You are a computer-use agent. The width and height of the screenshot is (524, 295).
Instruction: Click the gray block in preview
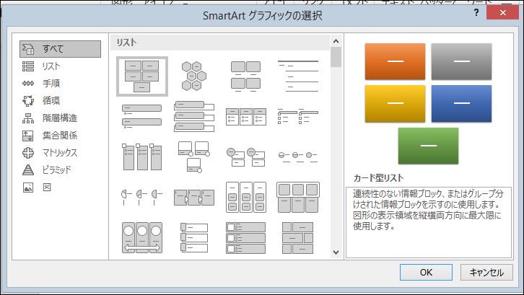461,61
